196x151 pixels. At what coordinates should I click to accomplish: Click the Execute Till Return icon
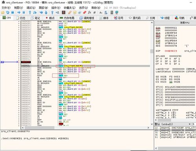pos(52,13)
